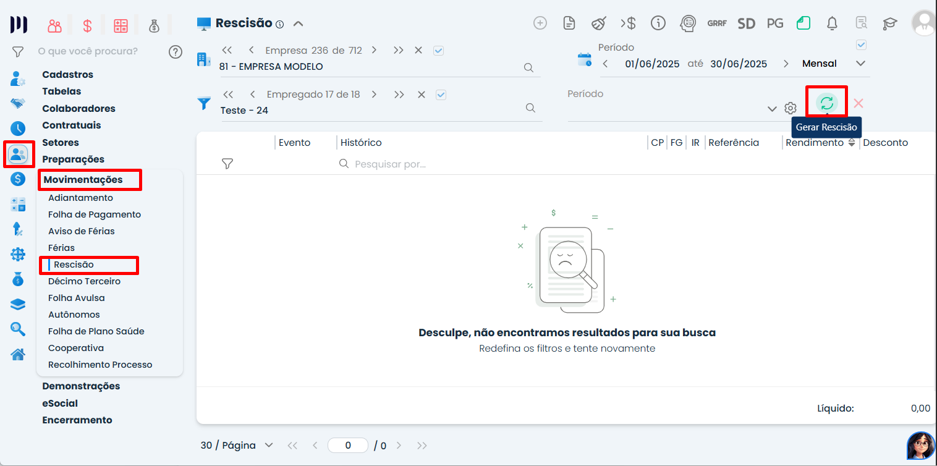Click the green Gerar Rescisão refresh icon
The width and height of the screenshot is (937, 466).
826,103
